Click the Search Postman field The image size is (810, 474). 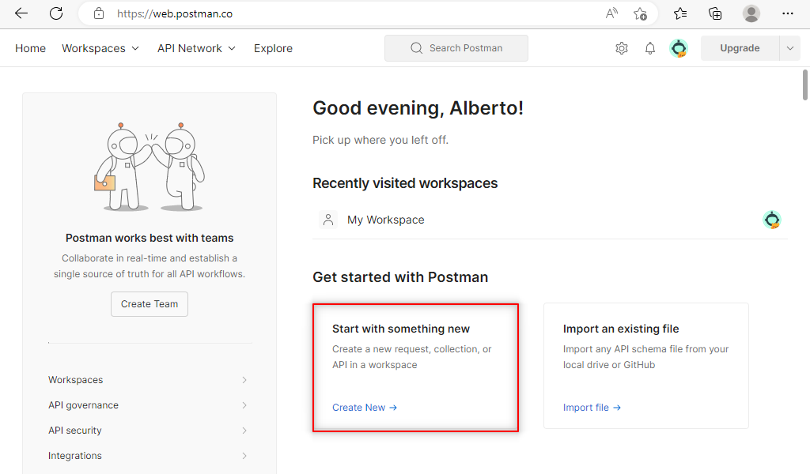pyautogui.click(x=456, y=48)
